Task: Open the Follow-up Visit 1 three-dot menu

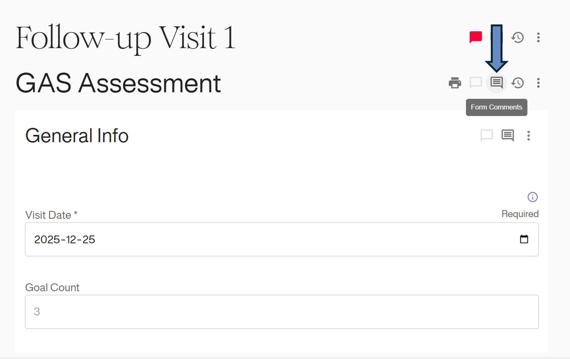Action: pyautogui.click(x=538, y=37)
